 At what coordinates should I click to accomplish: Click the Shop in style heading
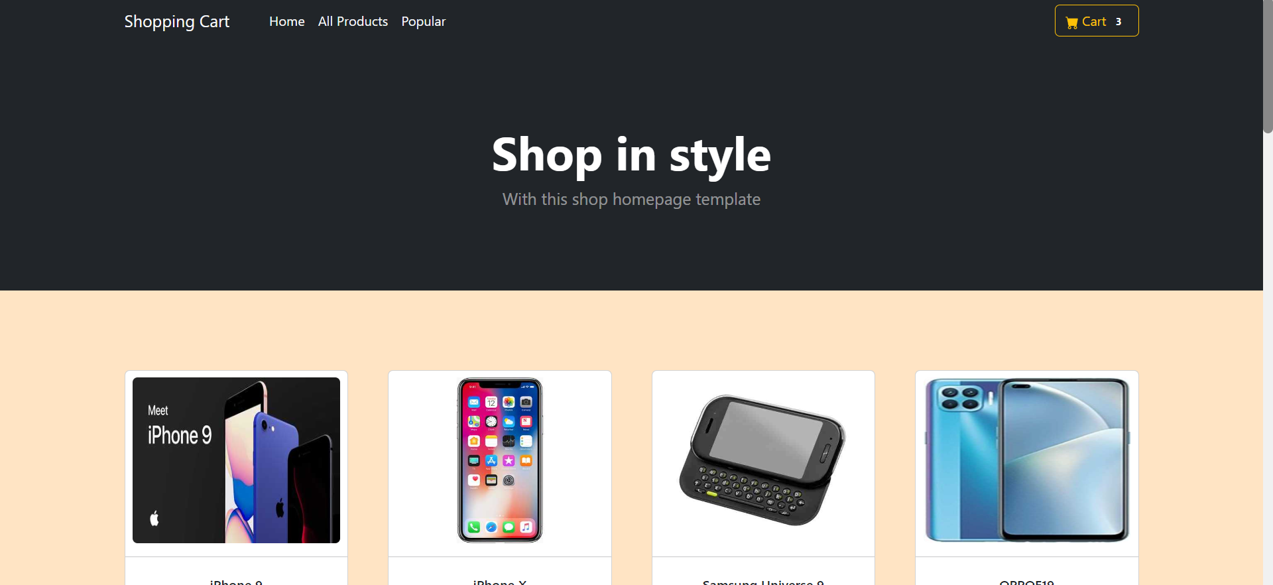[631, 155]
